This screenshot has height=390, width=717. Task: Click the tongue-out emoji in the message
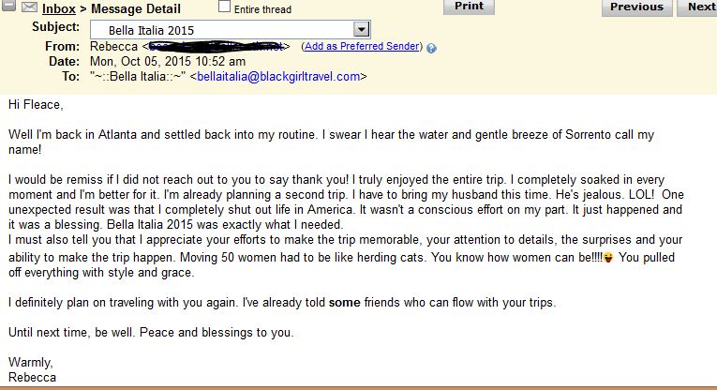608,258
